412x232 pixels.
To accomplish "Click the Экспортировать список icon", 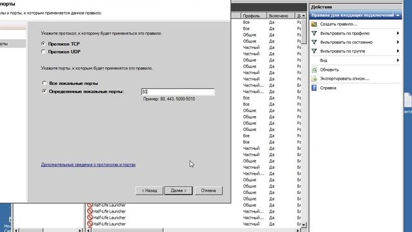I will click(x=314, y=79).
